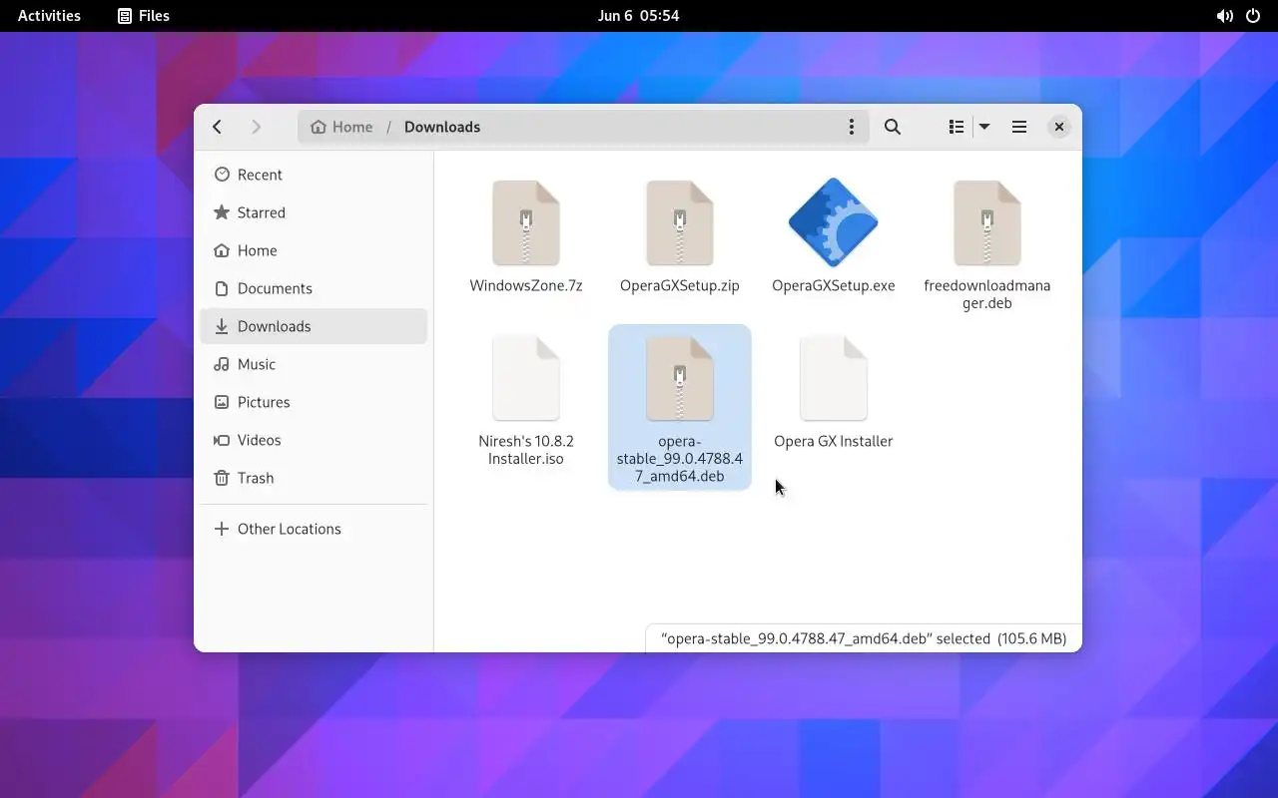The width and height of the screenshot is (1278, 798).
Task: Click the forward navigation arrow
Action: coord(256,127)
